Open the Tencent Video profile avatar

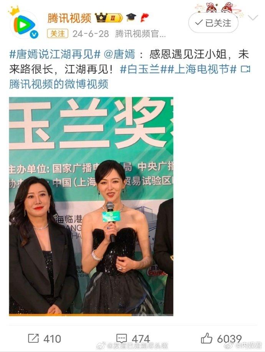24,25
